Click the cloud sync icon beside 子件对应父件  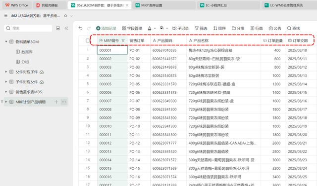pos(42,82)
